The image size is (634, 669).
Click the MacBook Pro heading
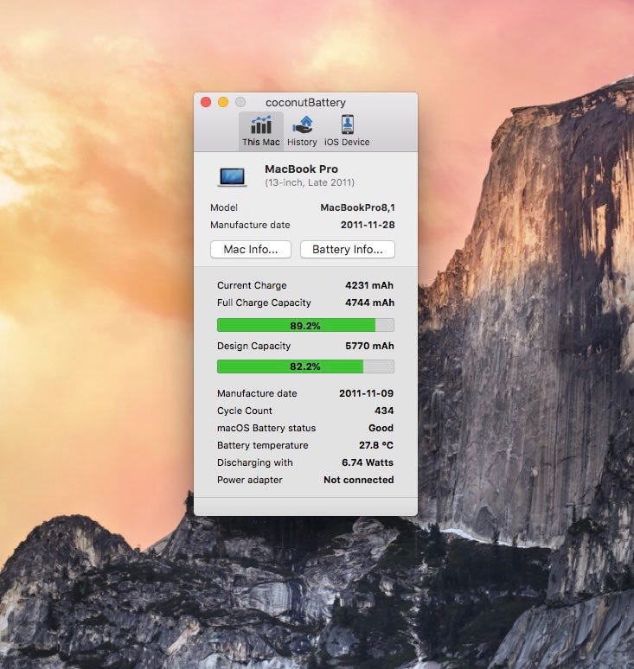301,169
